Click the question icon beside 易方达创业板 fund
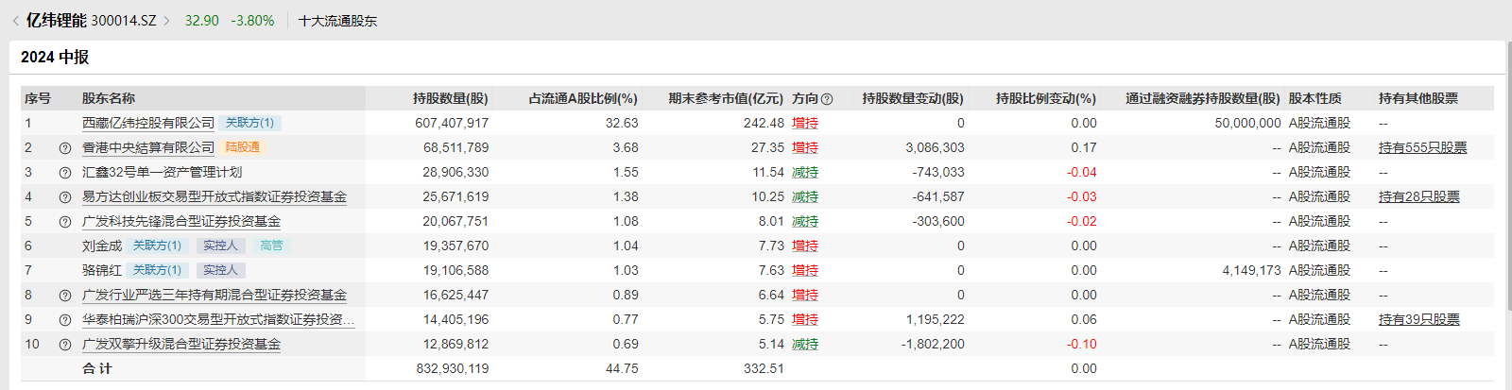Viewport: 1512px width, 390px height. tap(65, 197)
